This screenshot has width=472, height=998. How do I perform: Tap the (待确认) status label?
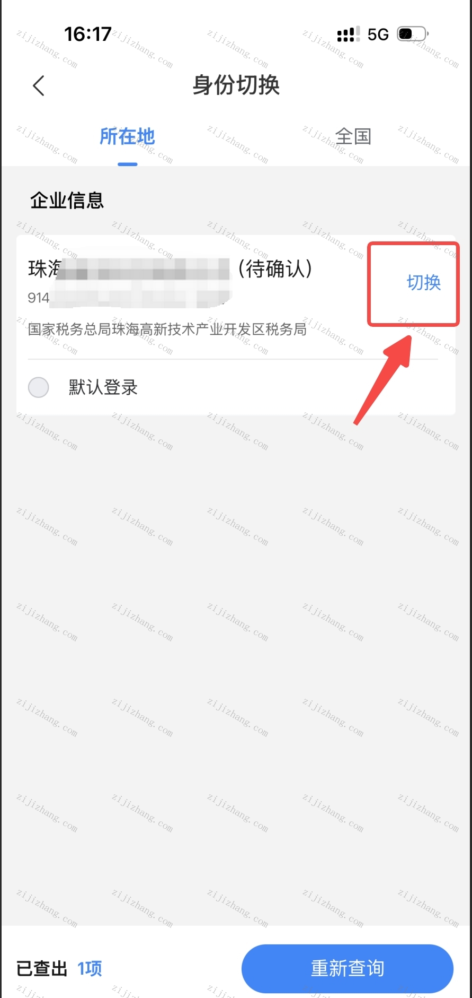[274, 269]
